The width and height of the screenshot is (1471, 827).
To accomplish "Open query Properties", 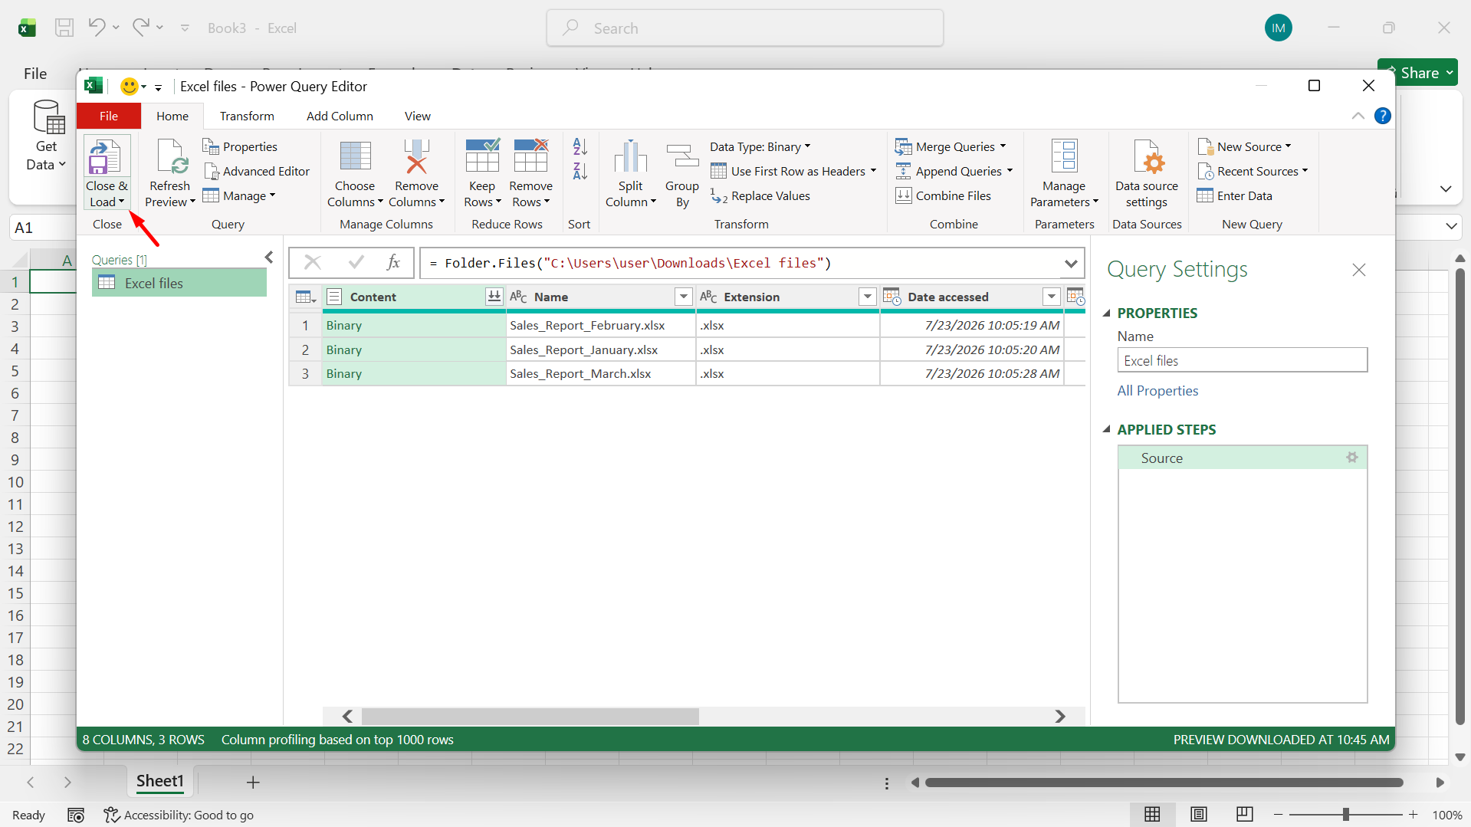I will tap(240, 146).
